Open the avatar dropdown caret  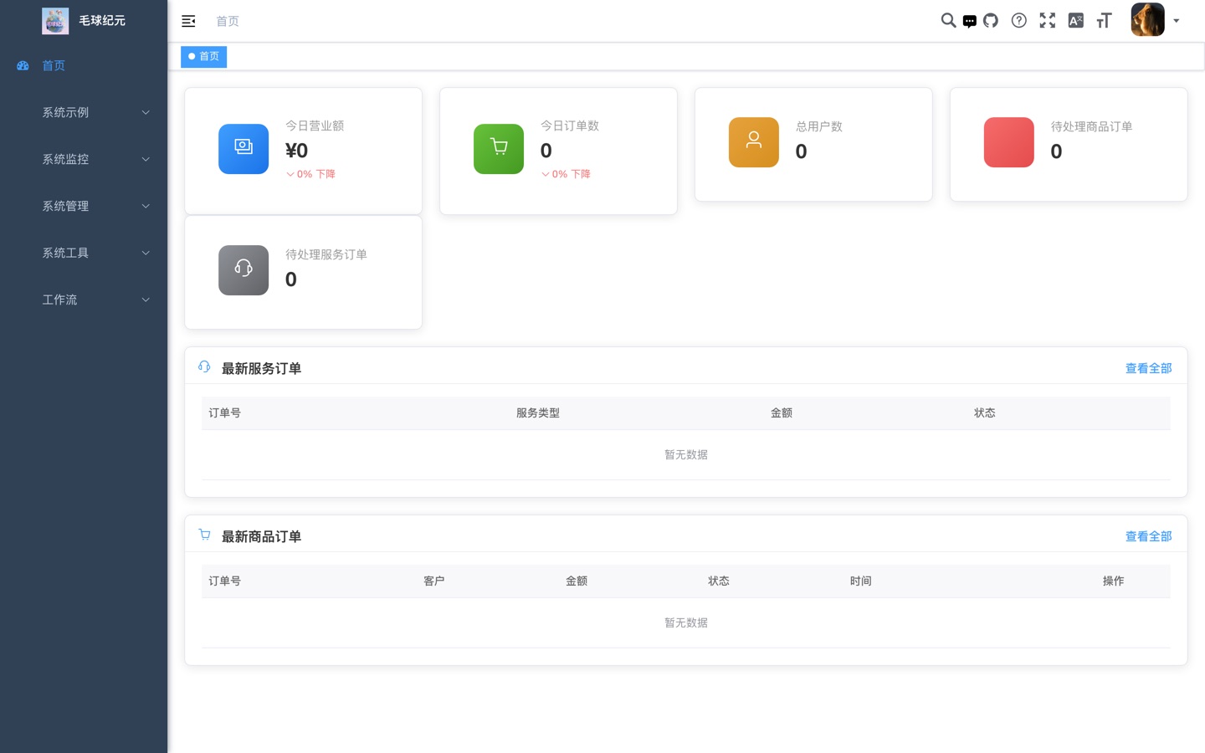tap(1177, 21)
